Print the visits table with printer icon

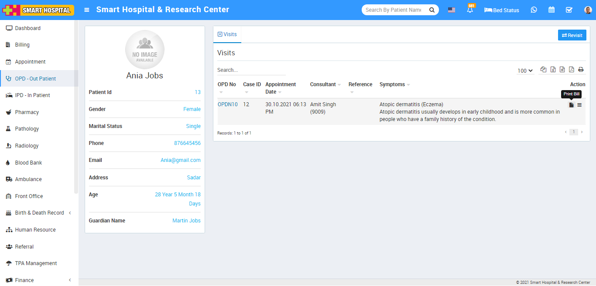(x=581, y=70)
